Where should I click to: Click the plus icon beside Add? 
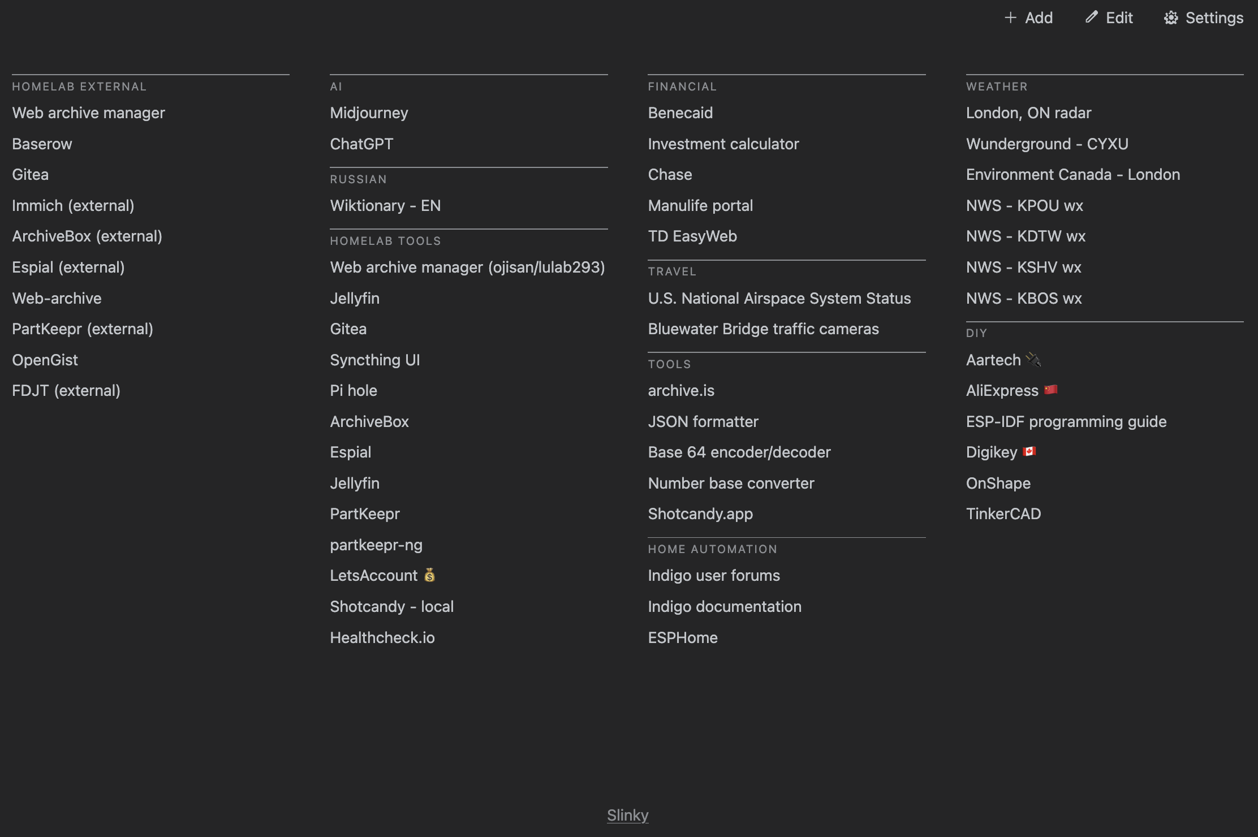[x=1010, y=18]
